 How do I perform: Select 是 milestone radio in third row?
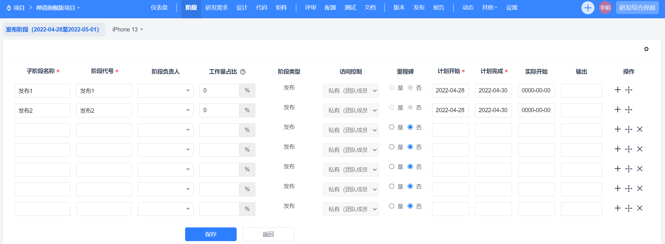[392, 127]
